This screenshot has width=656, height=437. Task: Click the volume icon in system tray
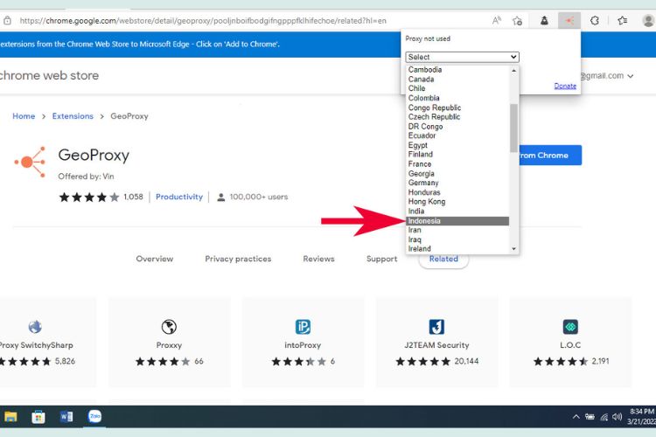(x=618, y=417)
